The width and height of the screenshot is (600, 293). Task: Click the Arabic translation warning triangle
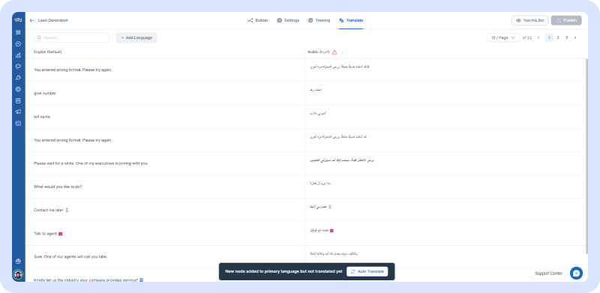334,52
